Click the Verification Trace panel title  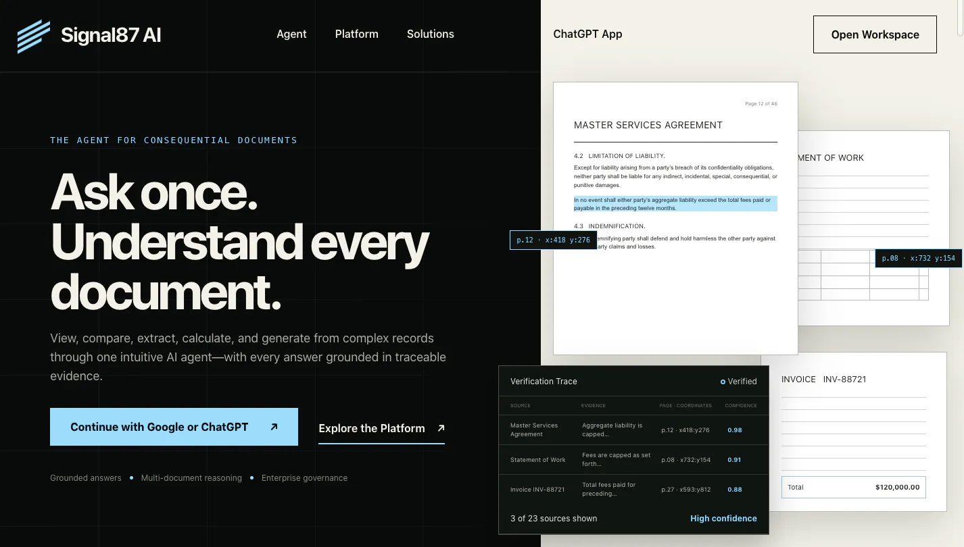point(544,382)
